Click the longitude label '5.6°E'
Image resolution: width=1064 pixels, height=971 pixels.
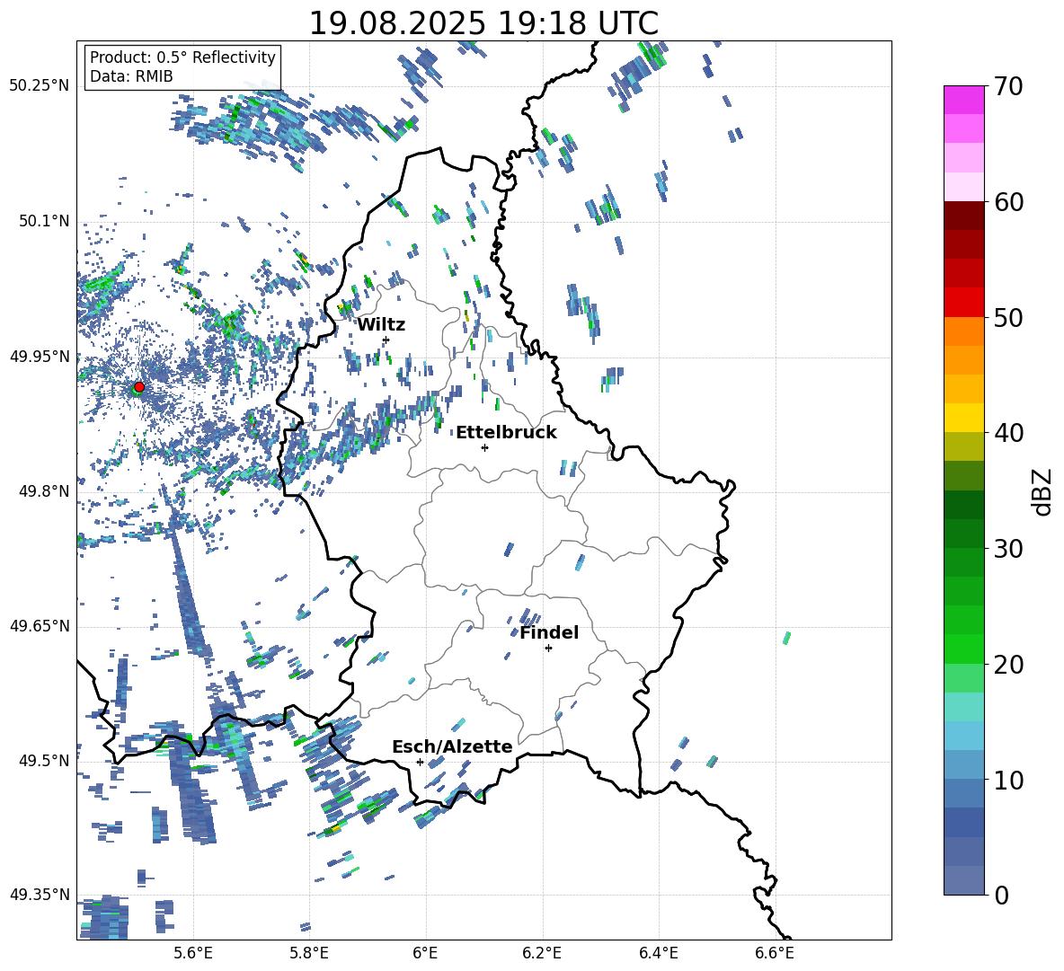(x=193, y=953)
